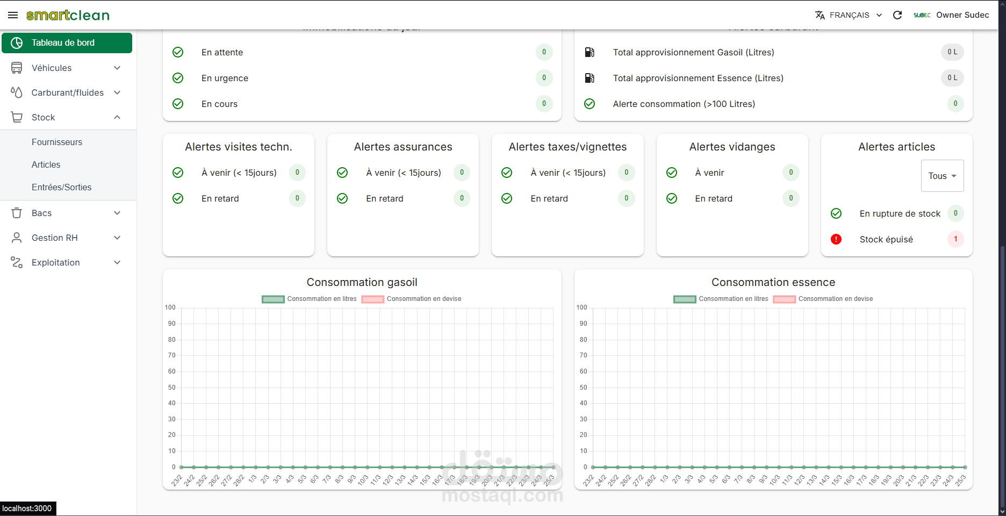The image size is (1006, 516).
Task: Click the Gestion RH person icon
Action: [17, 238]
